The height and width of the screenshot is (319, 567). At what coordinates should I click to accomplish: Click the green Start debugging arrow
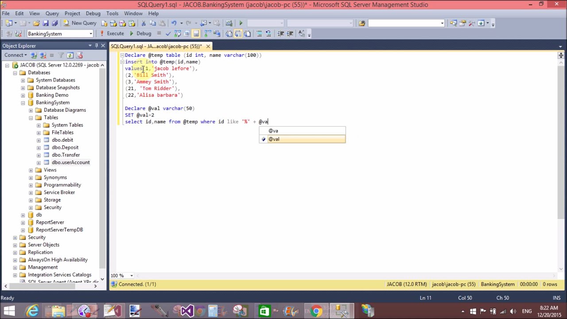tap(241, 23)
